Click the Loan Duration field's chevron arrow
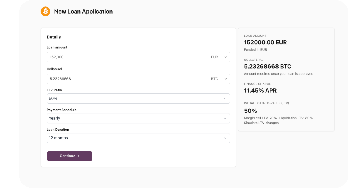Image resolution: width=362 pixels, height=188 pixels. (x=225, y=138)
